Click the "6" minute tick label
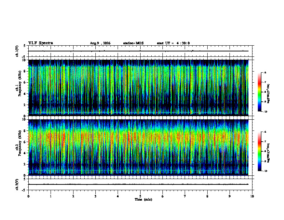Screen dimensions: 284x220 click(163, 196)
